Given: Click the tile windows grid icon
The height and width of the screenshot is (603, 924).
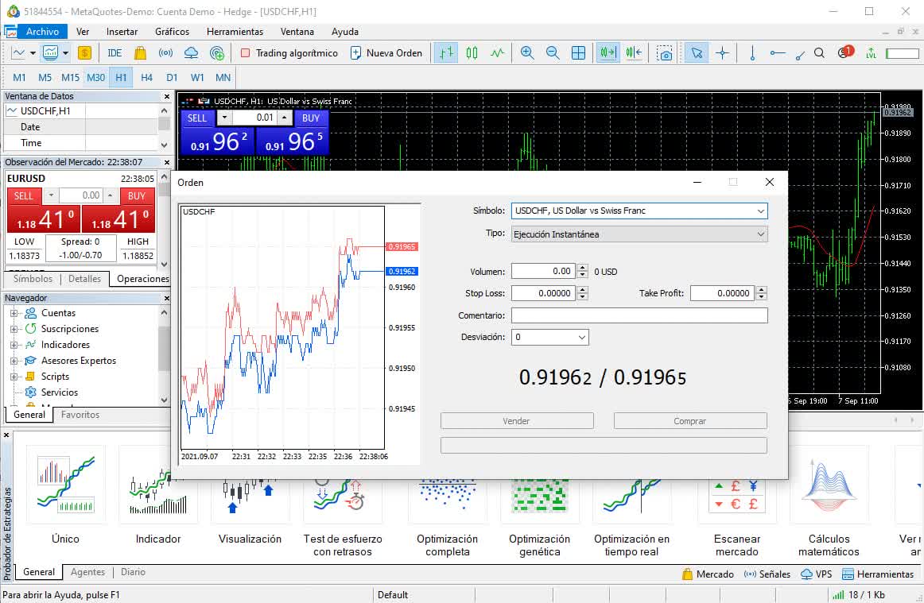Looking at the screenshot, I should (578, 53).
